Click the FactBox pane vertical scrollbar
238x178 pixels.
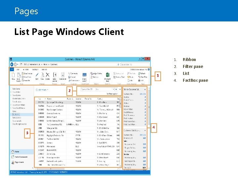point(149,128)
